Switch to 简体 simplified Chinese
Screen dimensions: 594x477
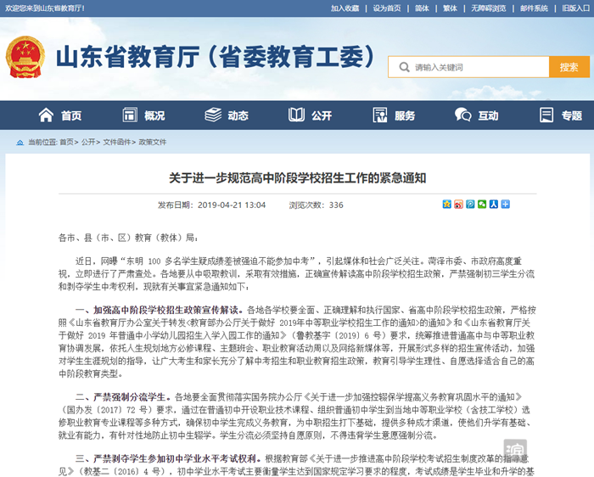pos(422,8)
